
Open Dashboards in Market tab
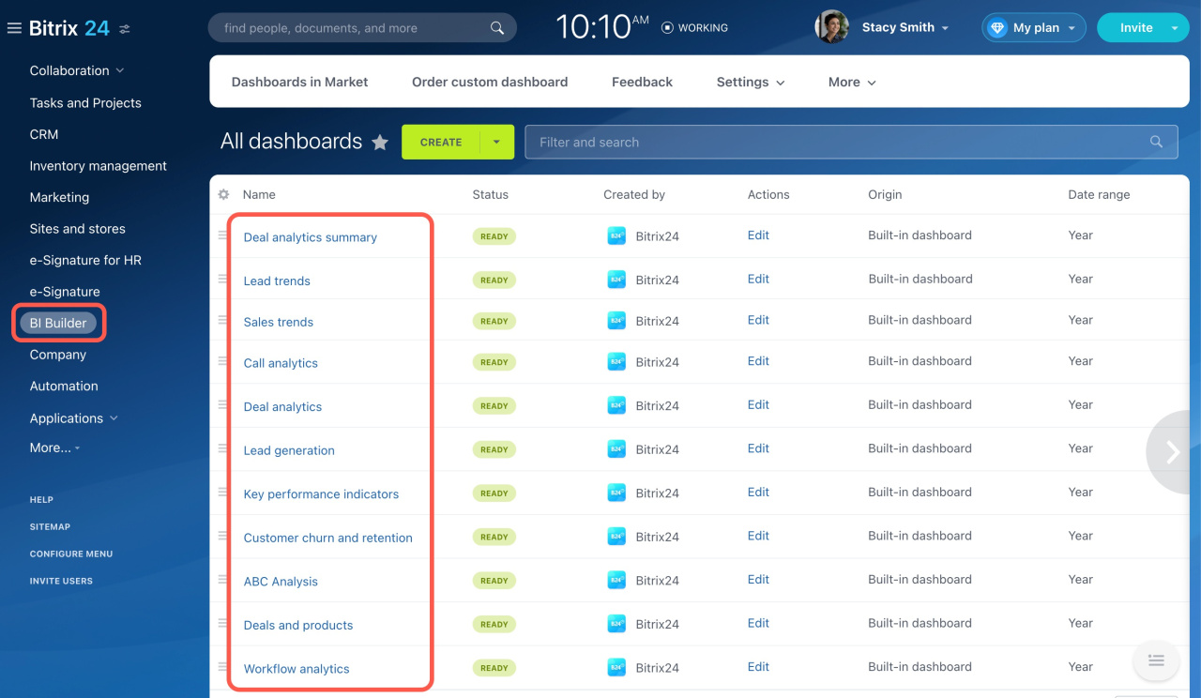tap(300, 83)
